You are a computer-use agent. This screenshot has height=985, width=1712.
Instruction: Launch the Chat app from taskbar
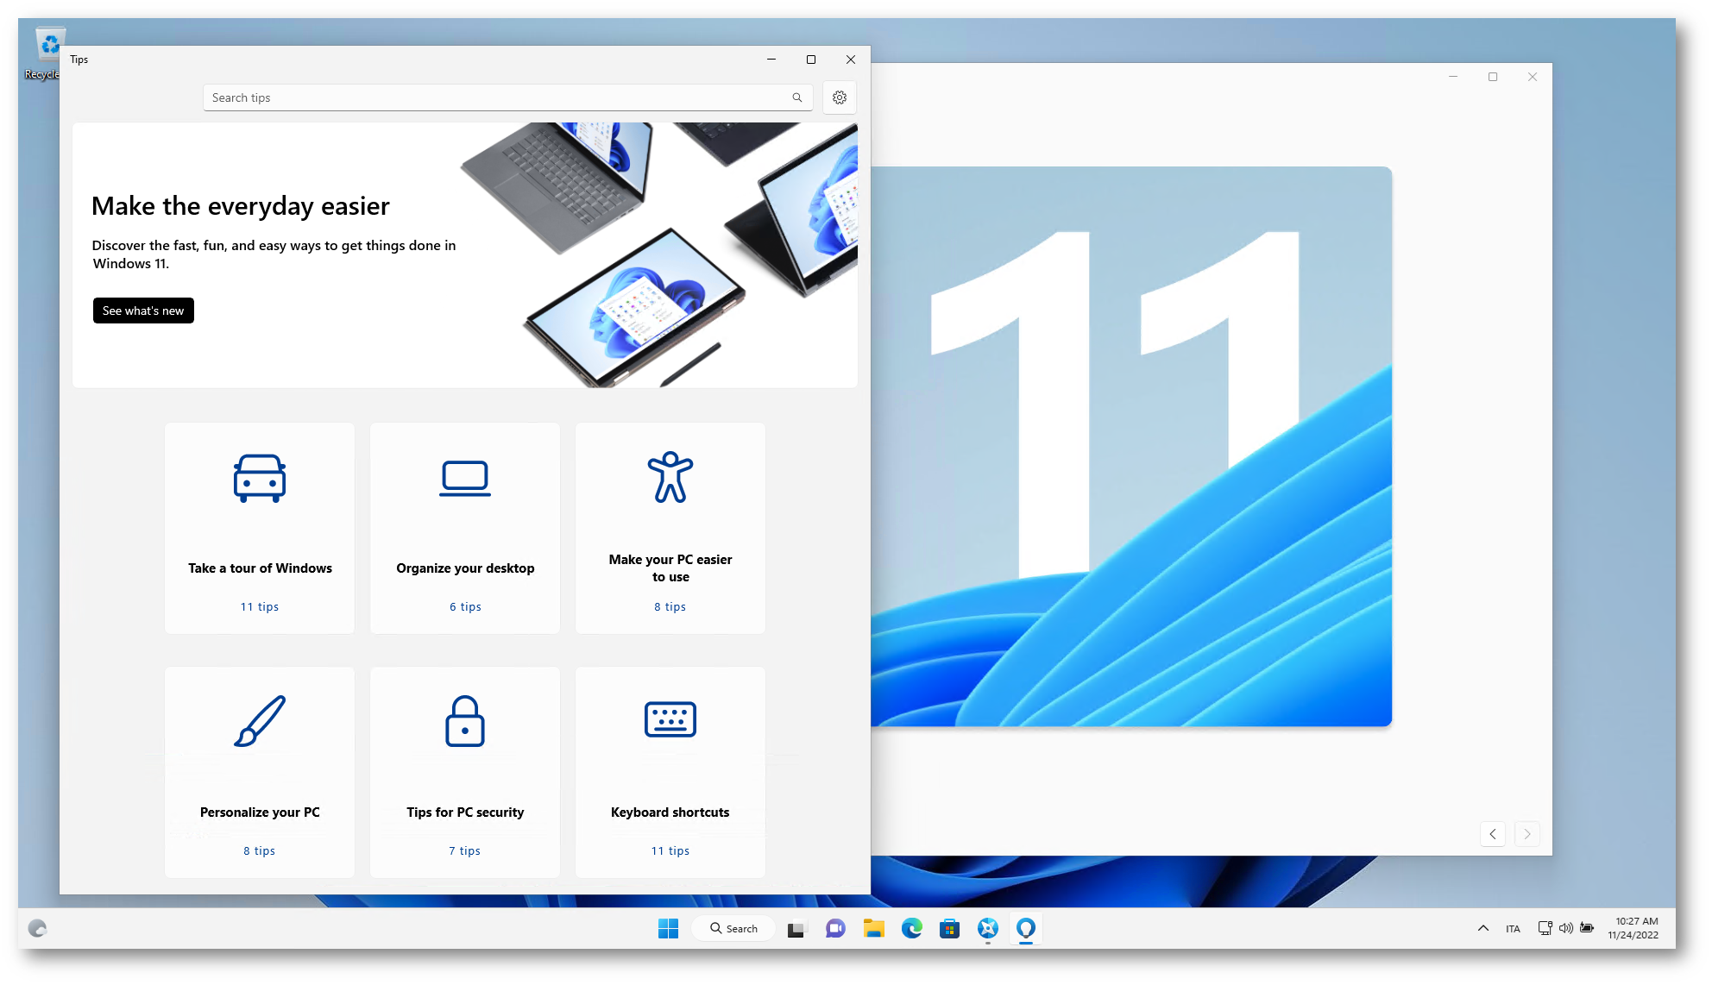pos(835,928)
